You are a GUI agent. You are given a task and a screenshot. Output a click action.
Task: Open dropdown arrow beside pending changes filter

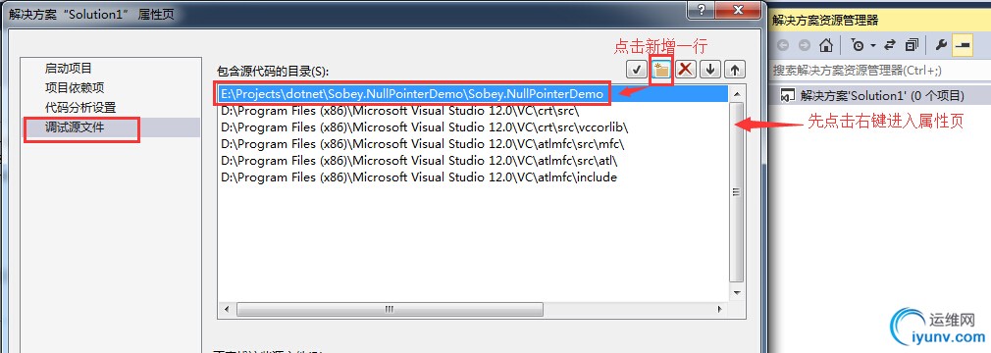[x=873, y=45]
